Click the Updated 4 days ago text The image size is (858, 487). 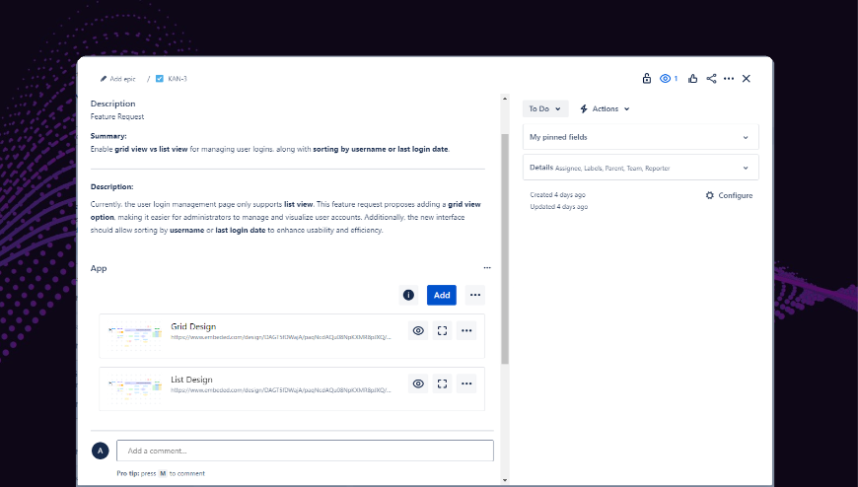coord(558,207)
